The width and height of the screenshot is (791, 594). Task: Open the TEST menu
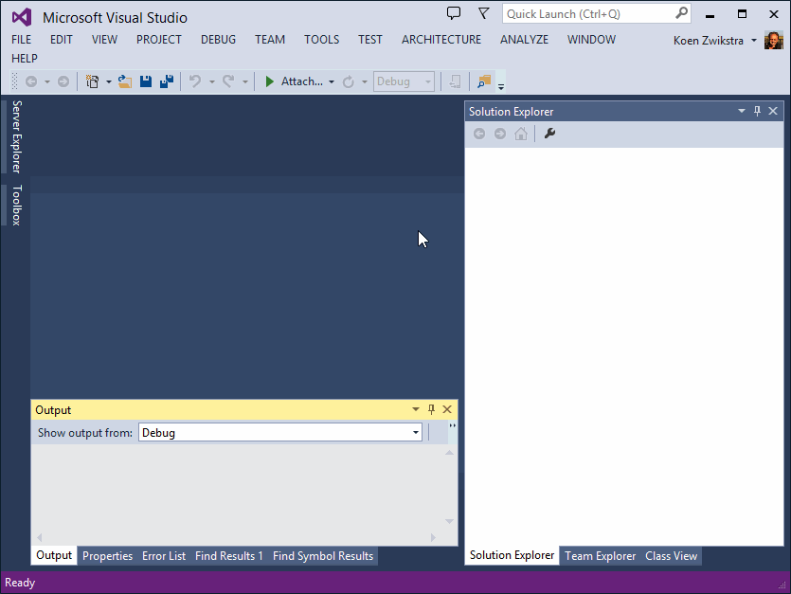(370, 40)
